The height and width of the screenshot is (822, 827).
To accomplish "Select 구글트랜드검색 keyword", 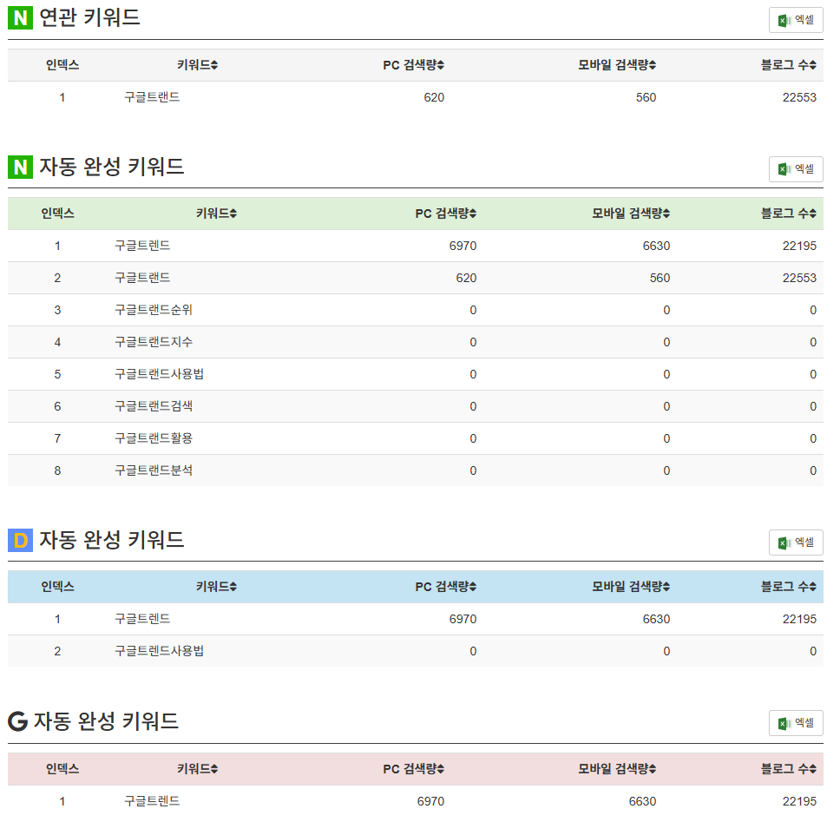I will click(154, 406).
